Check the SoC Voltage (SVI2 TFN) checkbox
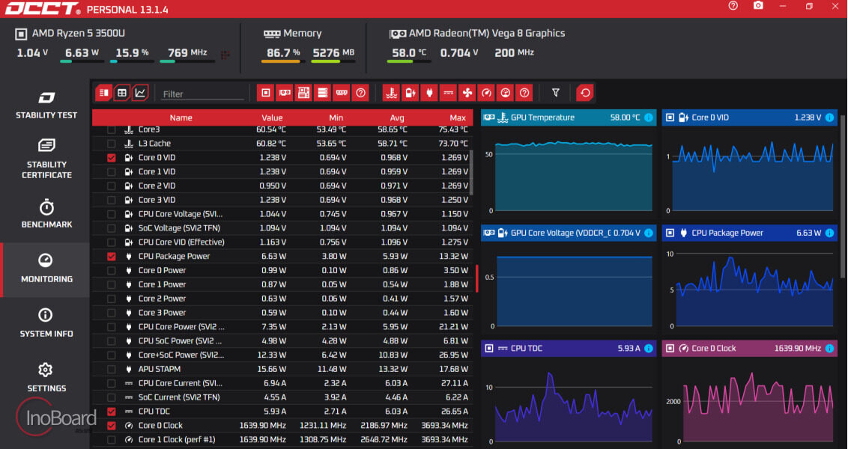848x449 pixels. click(112, 228)
